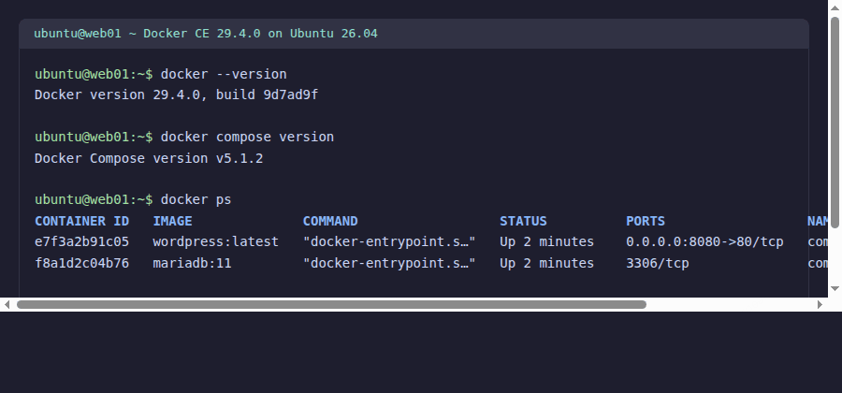Click the scroll down arrow
Screen dimensions: 842x393
click(835, 289)
